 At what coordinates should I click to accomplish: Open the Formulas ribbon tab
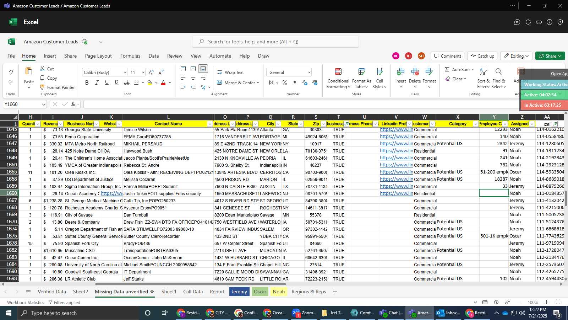(x=130, y=56)
